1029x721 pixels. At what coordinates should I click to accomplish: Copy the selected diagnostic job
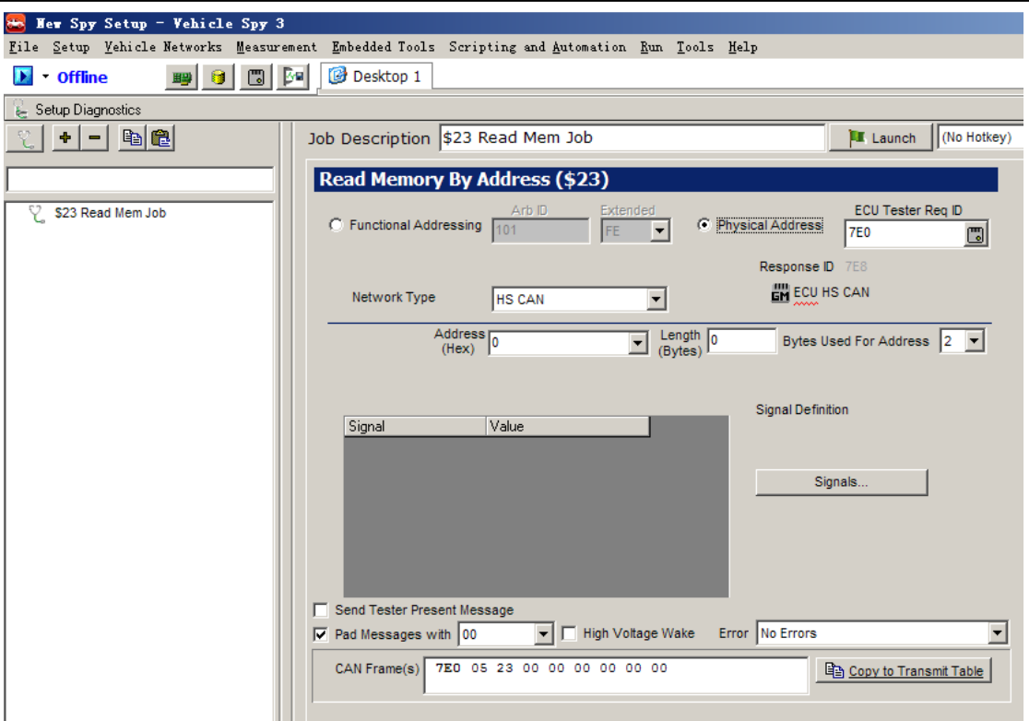tap(133, 137)
